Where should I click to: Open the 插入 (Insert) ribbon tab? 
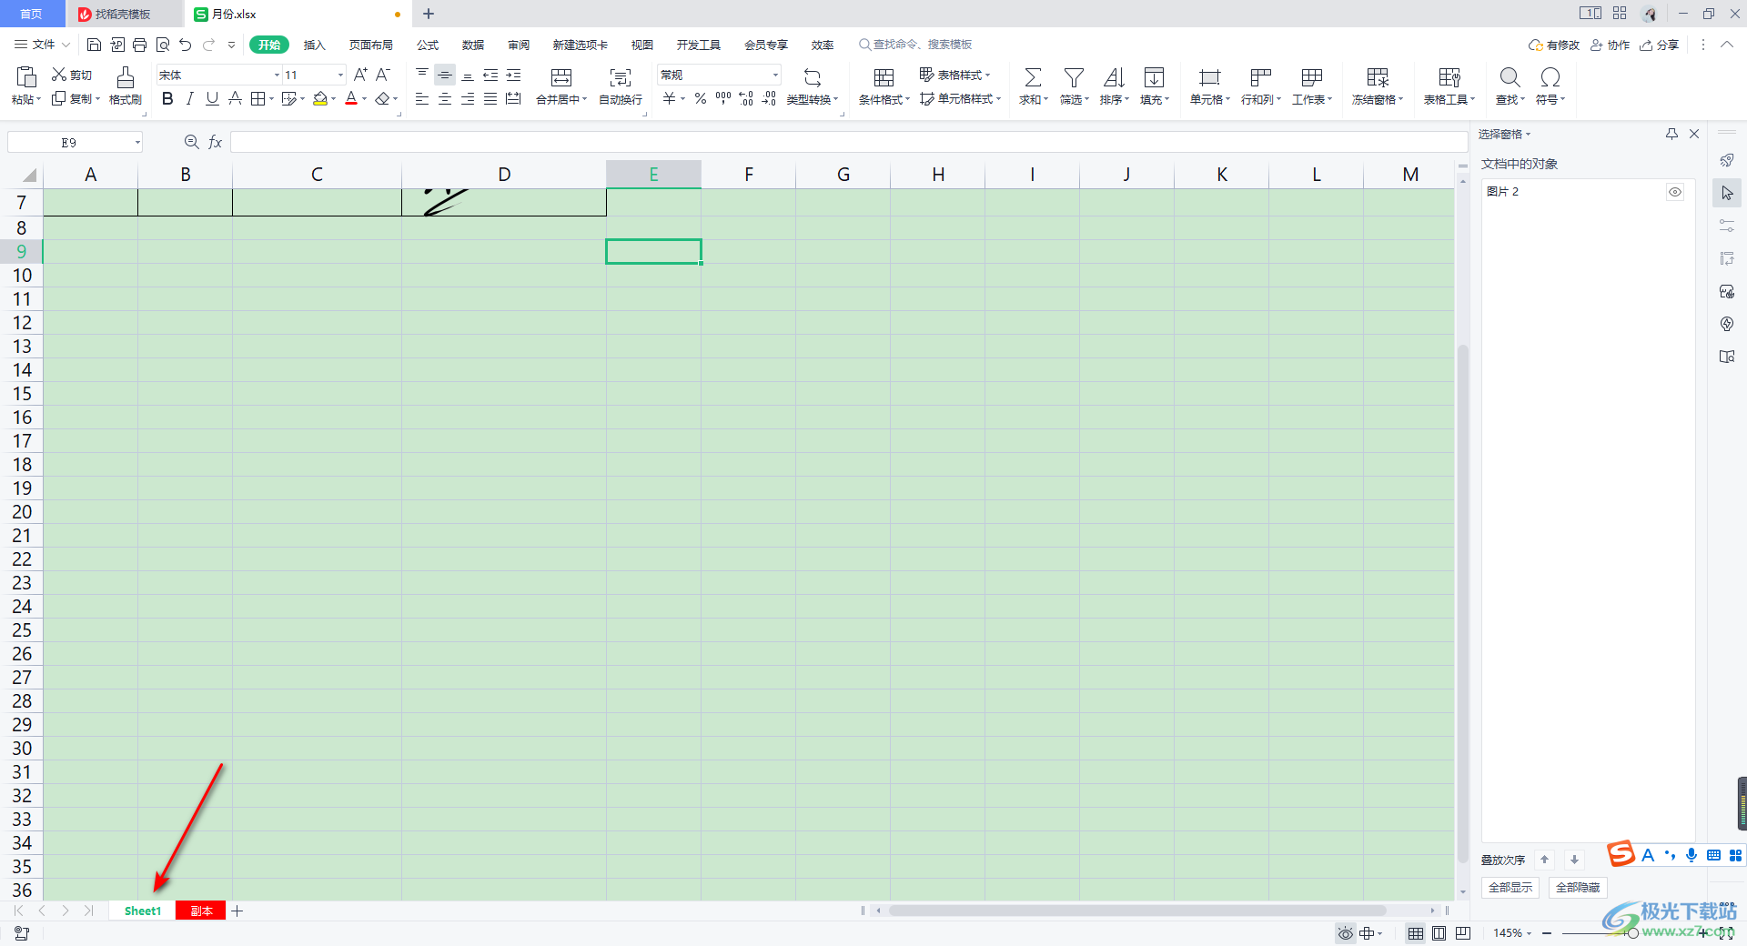click(314, 45)
